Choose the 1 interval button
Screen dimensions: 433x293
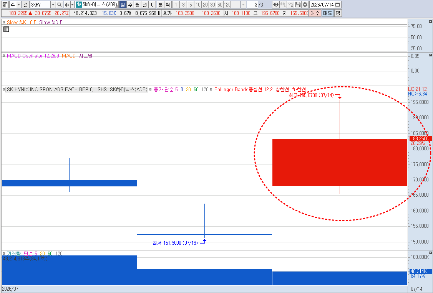click(176, 5)
